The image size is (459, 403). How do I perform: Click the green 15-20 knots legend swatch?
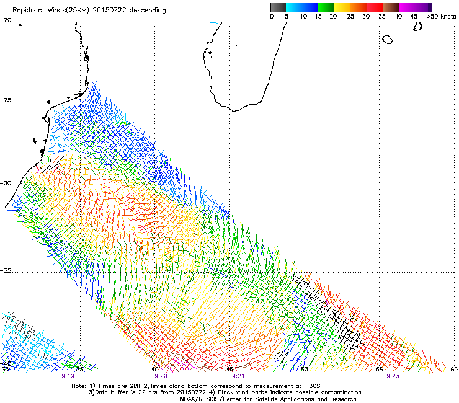(326, 7)
